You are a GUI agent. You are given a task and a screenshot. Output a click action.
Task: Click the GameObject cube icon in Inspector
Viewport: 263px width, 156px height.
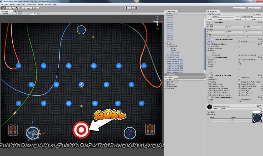click(x=208, y=14)
